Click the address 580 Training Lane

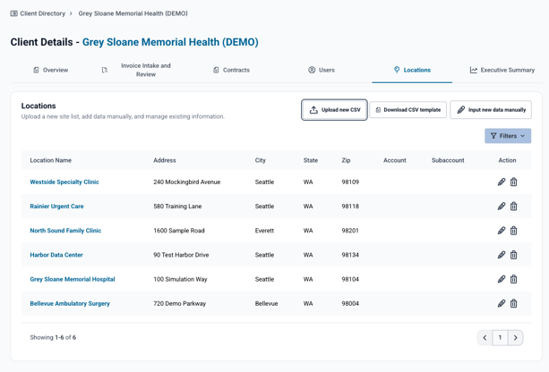pyautogui.click(x=177, y=207)
